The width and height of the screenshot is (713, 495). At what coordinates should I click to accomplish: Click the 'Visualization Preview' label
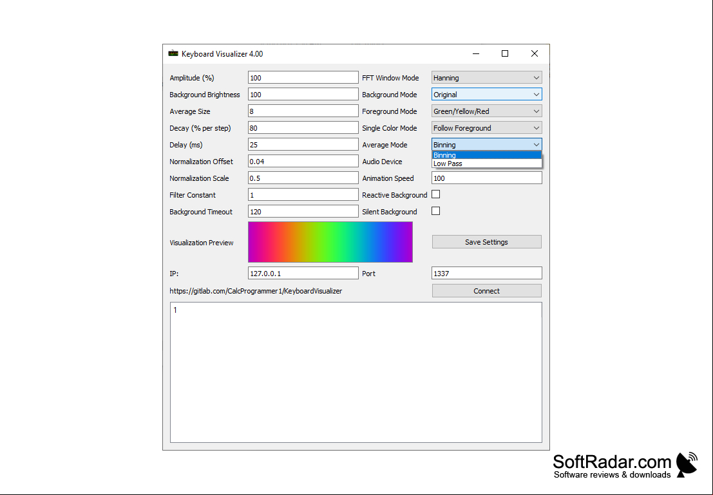[x=202, y=243]
